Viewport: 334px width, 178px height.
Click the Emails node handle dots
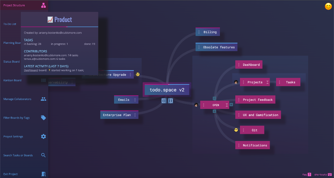pyautogui.click(x=135, y=100)
